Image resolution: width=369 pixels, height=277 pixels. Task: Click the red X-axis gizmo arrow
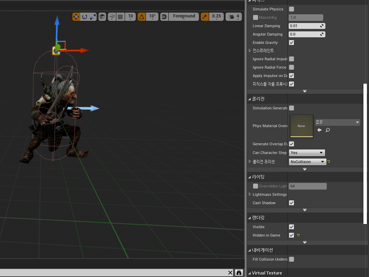(x=84, y=50)
